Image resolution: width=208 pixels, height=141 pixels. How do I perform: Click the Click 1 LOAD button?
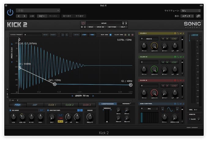(174, 39)
